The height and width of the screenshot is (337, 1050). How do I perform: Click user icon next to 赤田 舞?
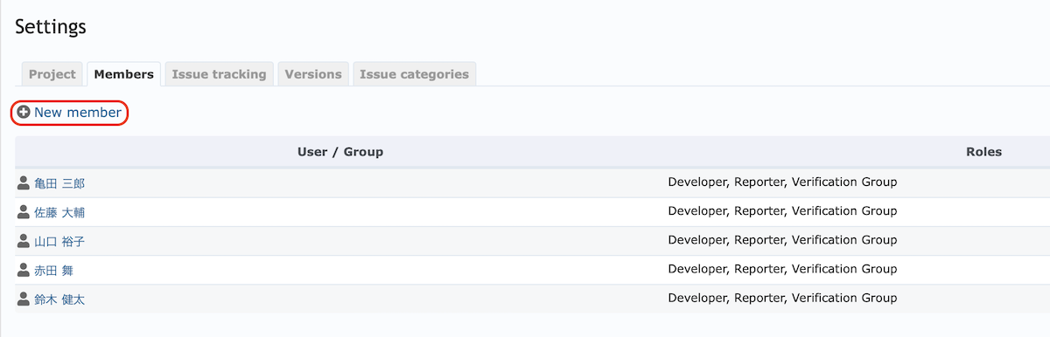[x=24, y=270]
